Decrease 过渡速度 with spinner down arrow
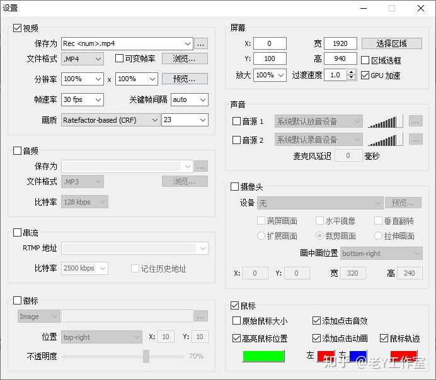 pos(352,77)
